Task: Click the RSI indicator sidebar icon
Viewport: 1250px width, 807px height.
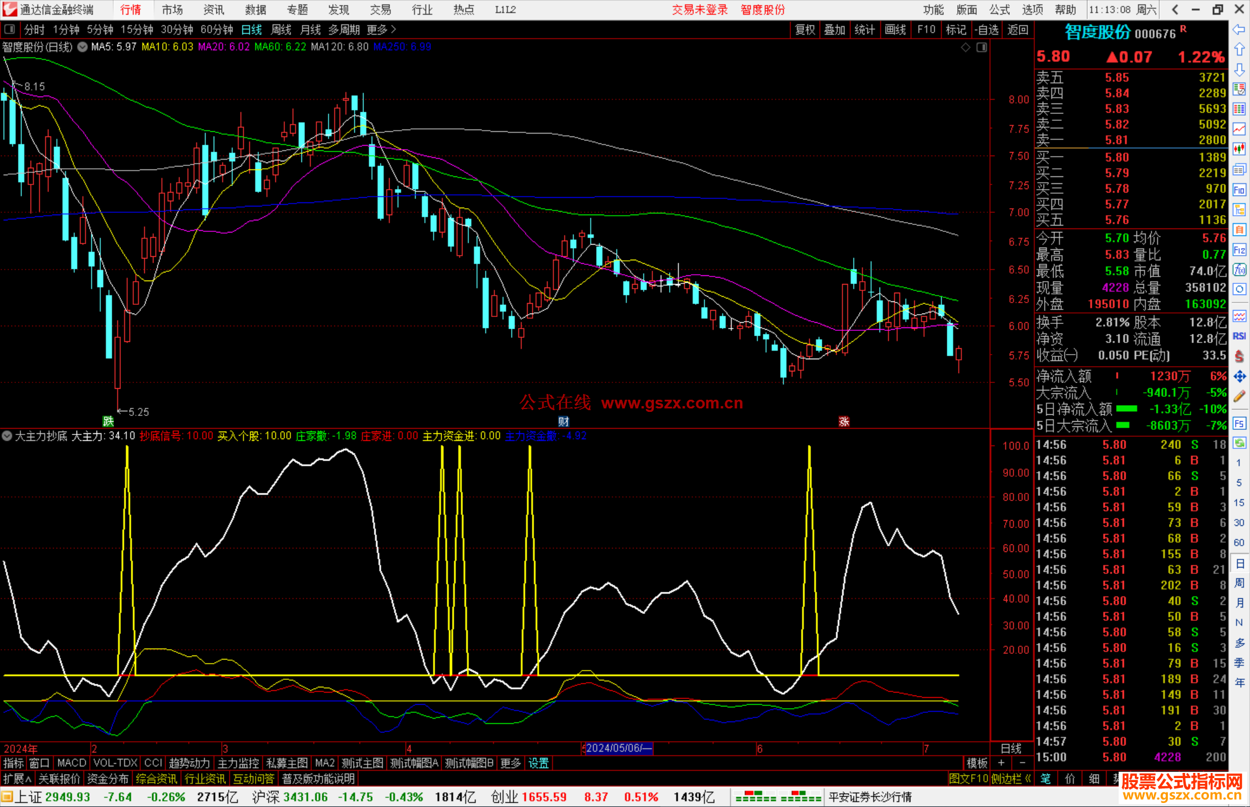Action: click(1239, 336)
